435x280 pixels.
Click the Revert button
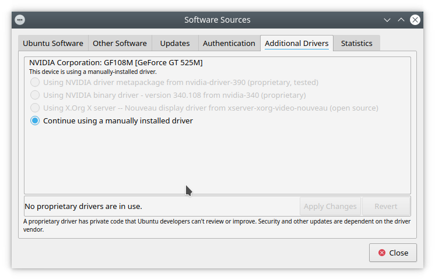[385, 206]
